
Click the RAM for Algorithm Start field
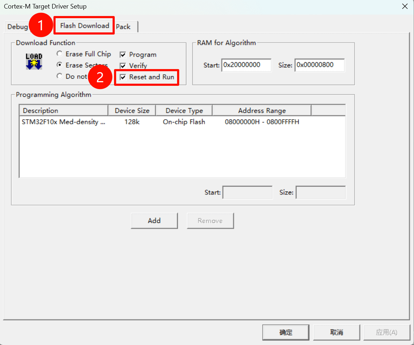click(246, 65)
